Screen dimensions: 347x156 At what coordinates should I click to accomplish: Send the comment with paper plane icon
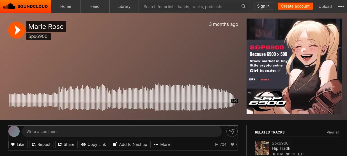(232, 131)
